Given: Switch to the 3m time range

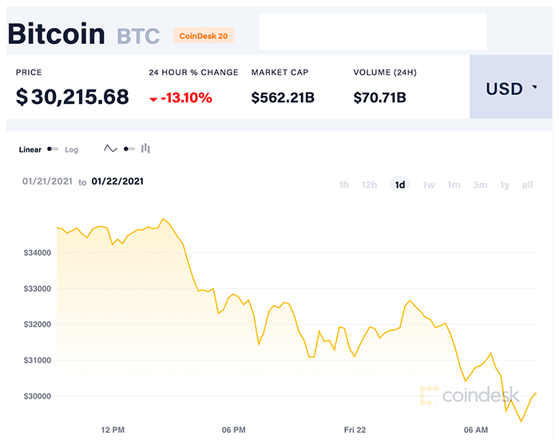Looking at the screenshot, I should pos(480,185).
